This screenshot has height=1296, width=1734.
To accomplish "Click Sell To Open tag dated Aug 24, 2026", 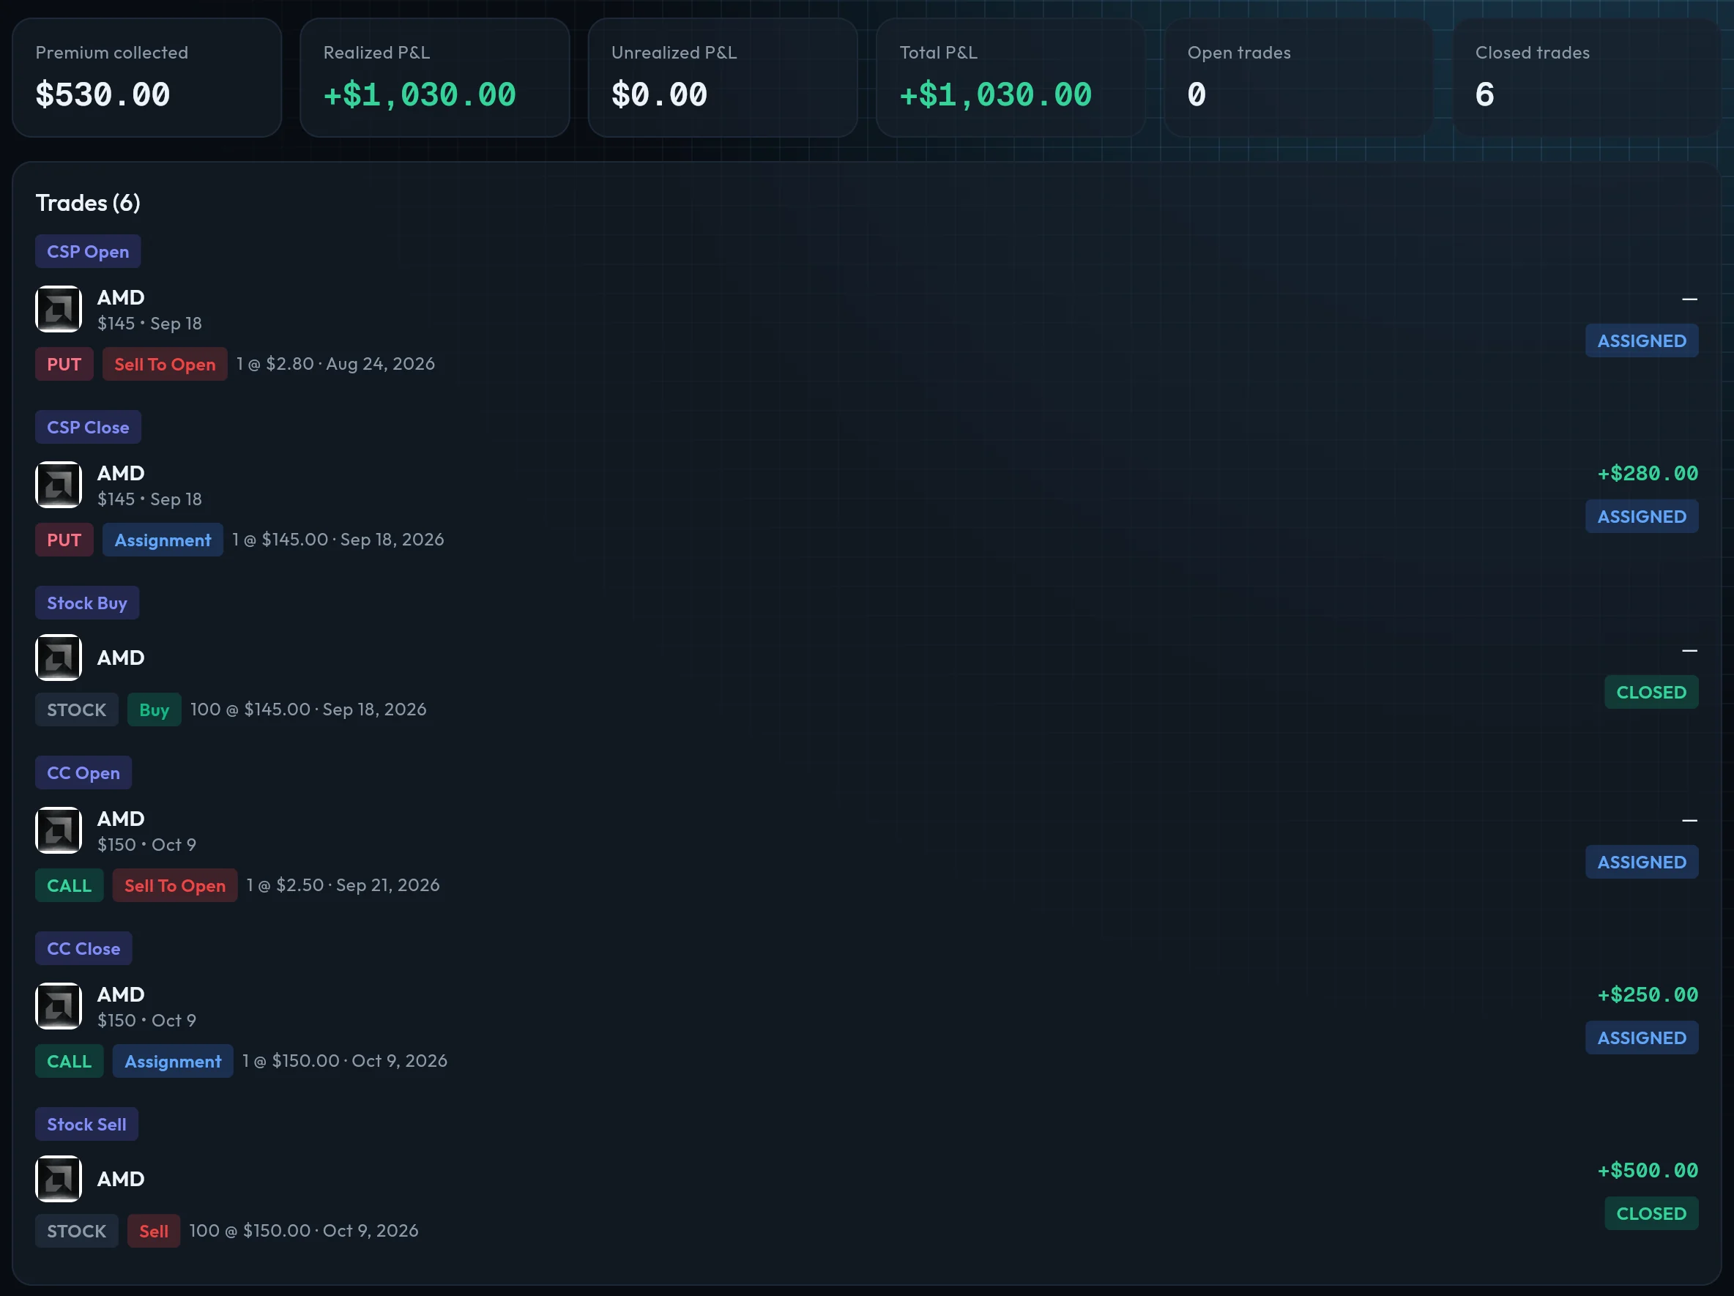I will click(165, 365).
